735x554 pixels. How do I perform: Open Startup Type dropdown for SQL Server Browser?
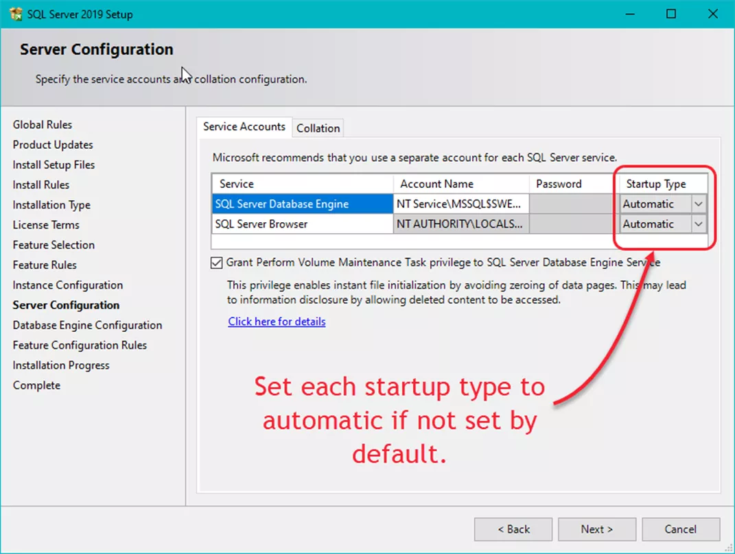(x=698, y=224)
